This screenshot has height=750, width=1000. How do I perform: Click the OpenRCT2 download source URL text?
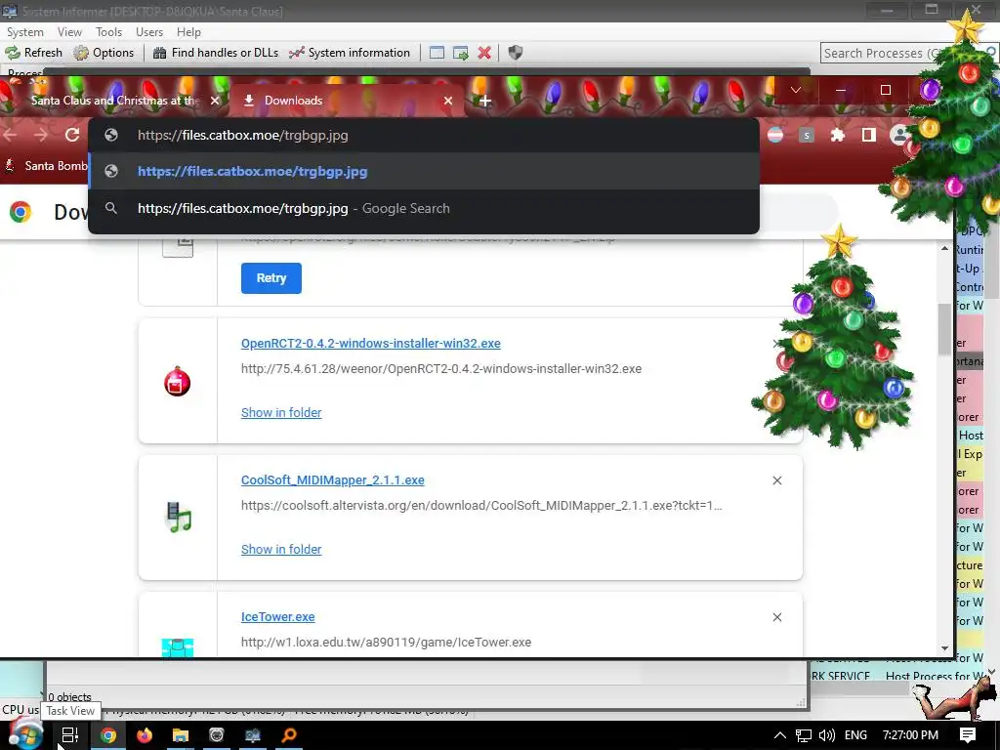441,368
